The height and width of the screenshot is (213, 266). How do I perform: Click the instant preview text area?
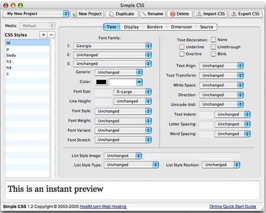132,190
